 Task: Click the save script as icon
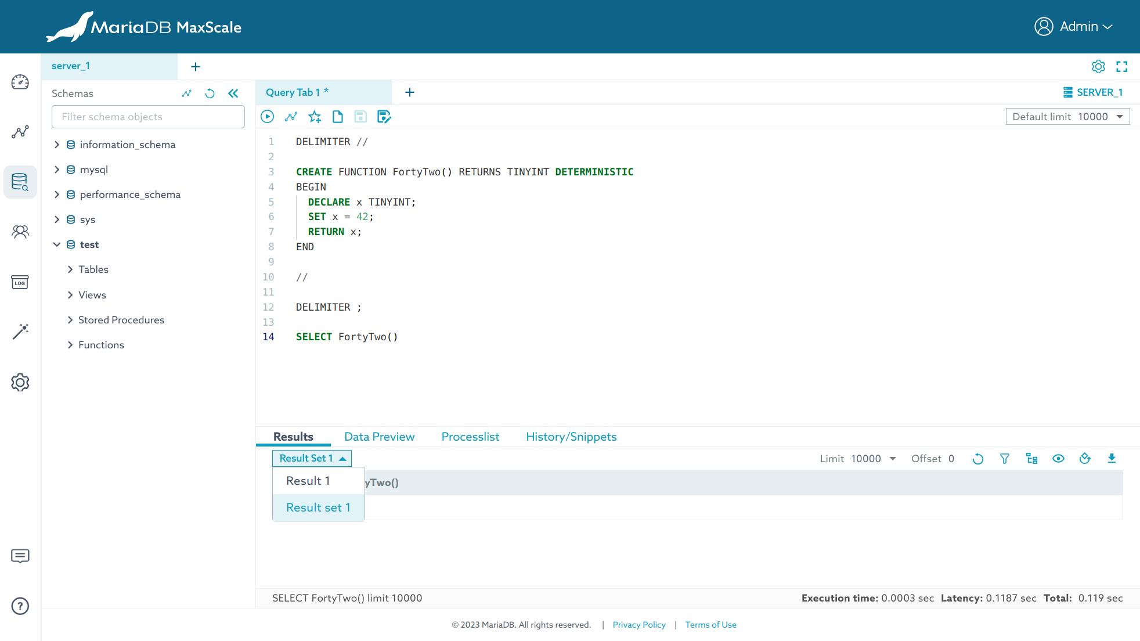(384, 117)
